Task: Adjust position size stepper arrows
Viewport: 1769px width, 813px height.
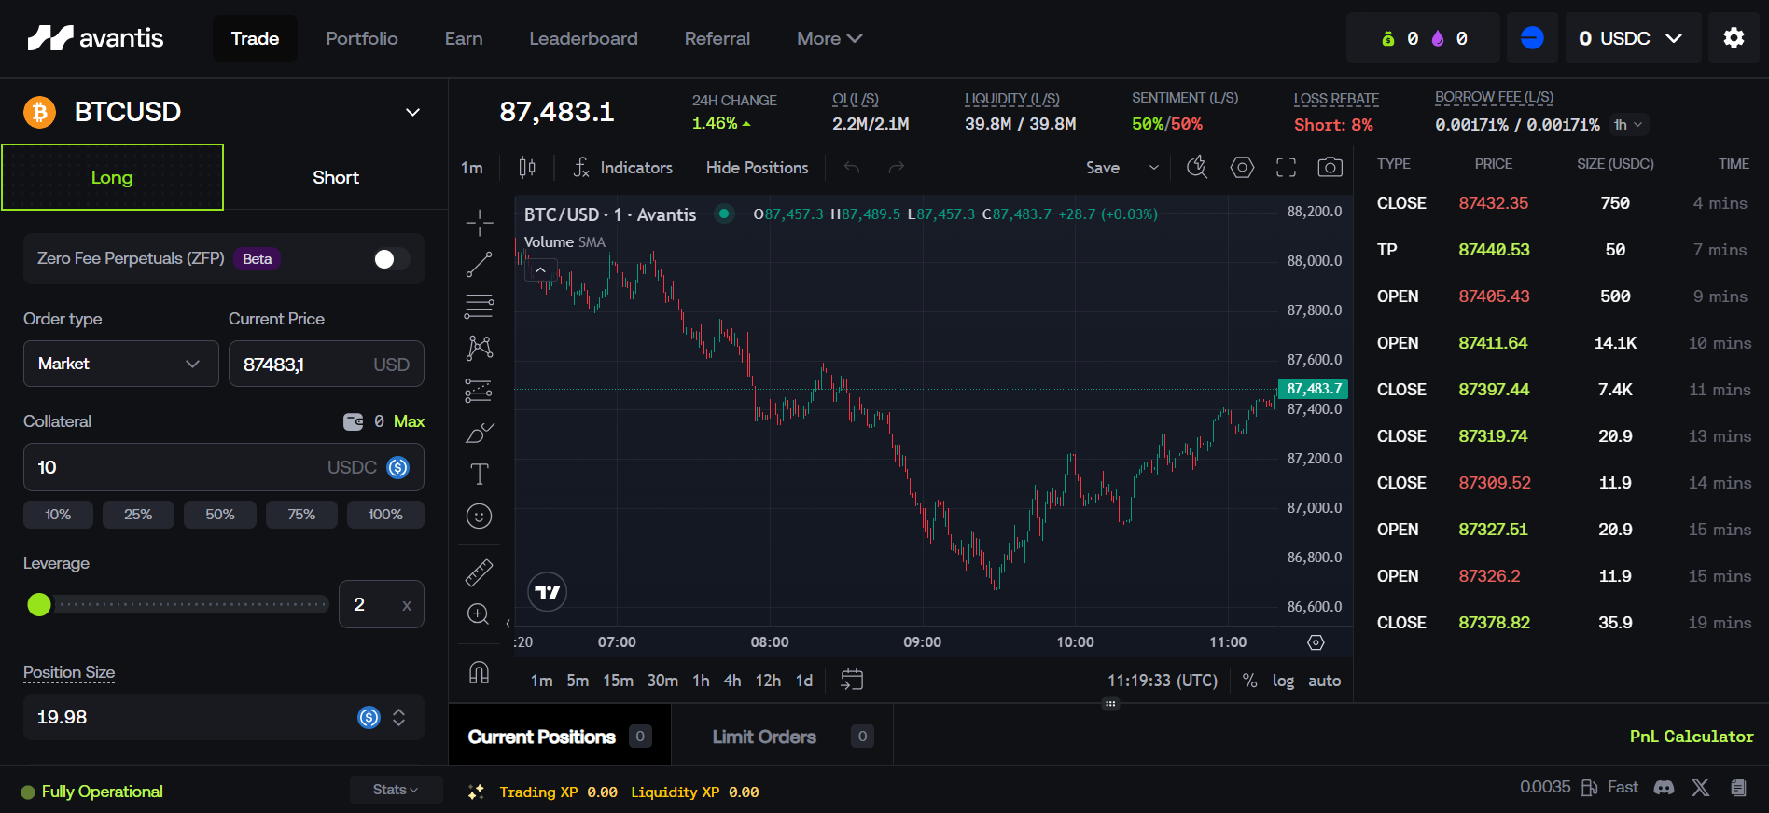Action: 399,717
